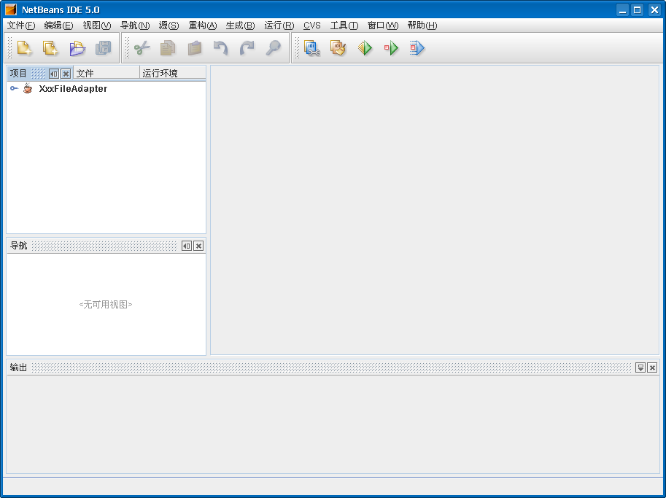The height and width of the screenshot is (498, 666).
Task: Click the Redo arrow icon
Action: (247, 48)
